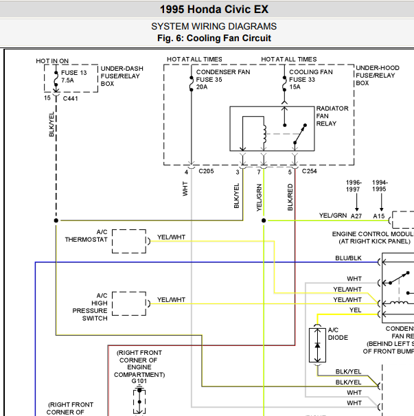Select the "COOLING FAN FUSE 33 15A" label
This screenshot has width=414, height=416.
coord(311,80)
